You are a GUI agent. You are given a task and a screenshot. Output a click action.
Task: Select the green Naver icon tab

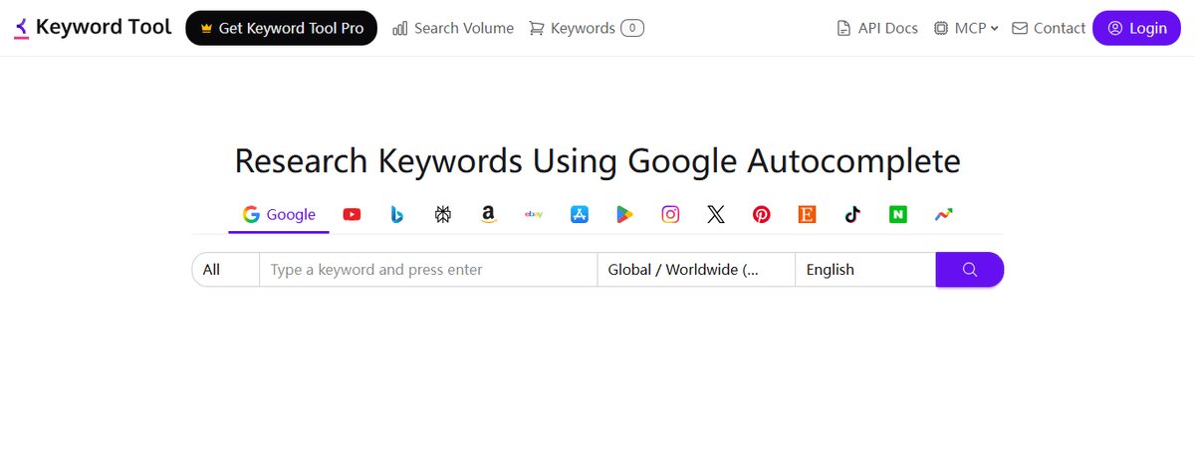tap(898, 214)
